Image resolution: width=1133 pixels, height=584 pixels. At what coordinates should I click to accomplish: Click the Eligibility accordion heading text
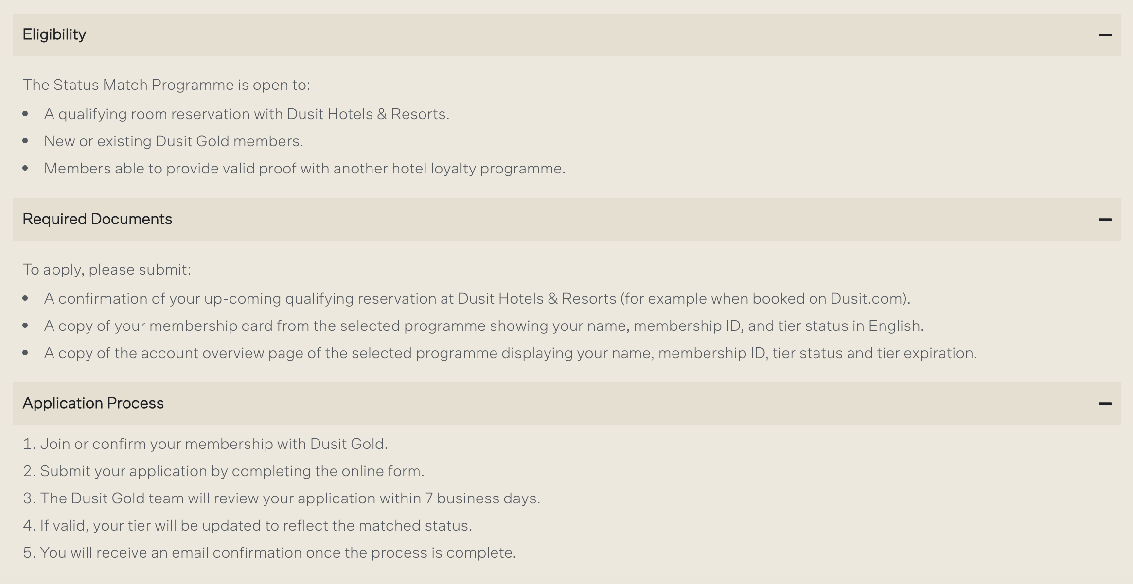54,34
